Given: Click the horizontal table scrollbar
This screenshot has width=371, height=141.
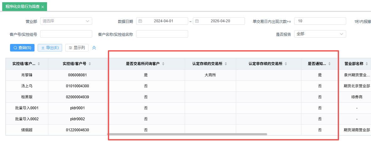Looking at the screenshot, I should pyautogui.click(x=187, y=134).
